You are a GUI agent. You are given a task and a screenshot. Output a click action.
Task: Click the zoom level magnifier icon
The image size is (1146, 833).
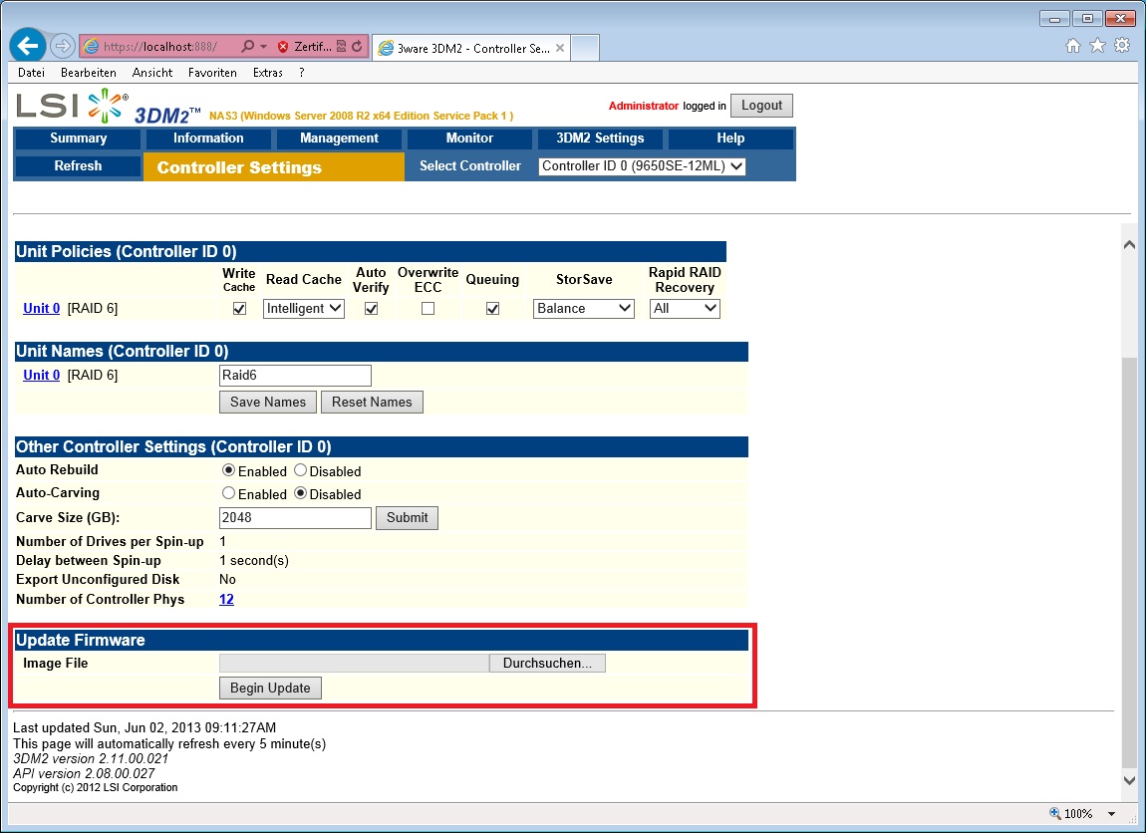pos(1054,813)
